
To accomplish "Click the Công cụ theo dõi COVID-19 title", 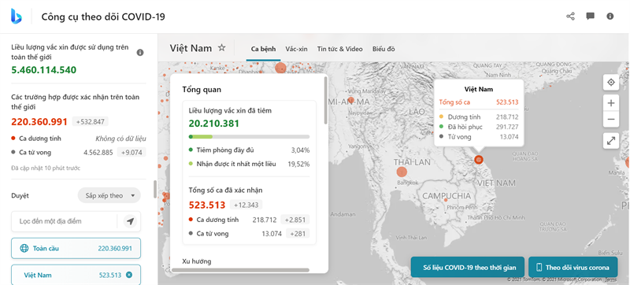I will pyautogui.click(x=103, y=17).
